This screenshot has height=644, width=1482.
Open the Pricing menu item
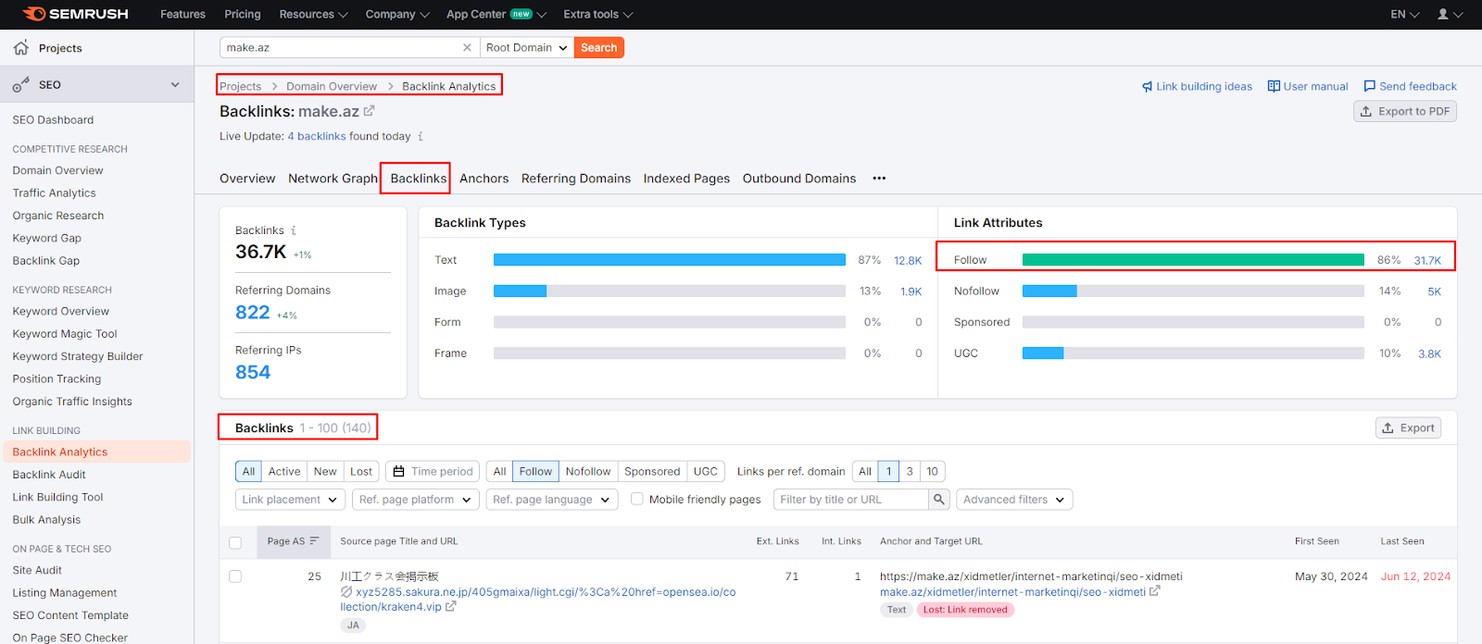(x=243, y=14)
